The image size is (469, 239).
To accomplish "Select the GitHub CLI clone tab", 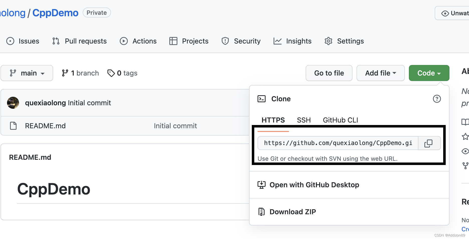I will pyautogui.click(x=340, y=120).
